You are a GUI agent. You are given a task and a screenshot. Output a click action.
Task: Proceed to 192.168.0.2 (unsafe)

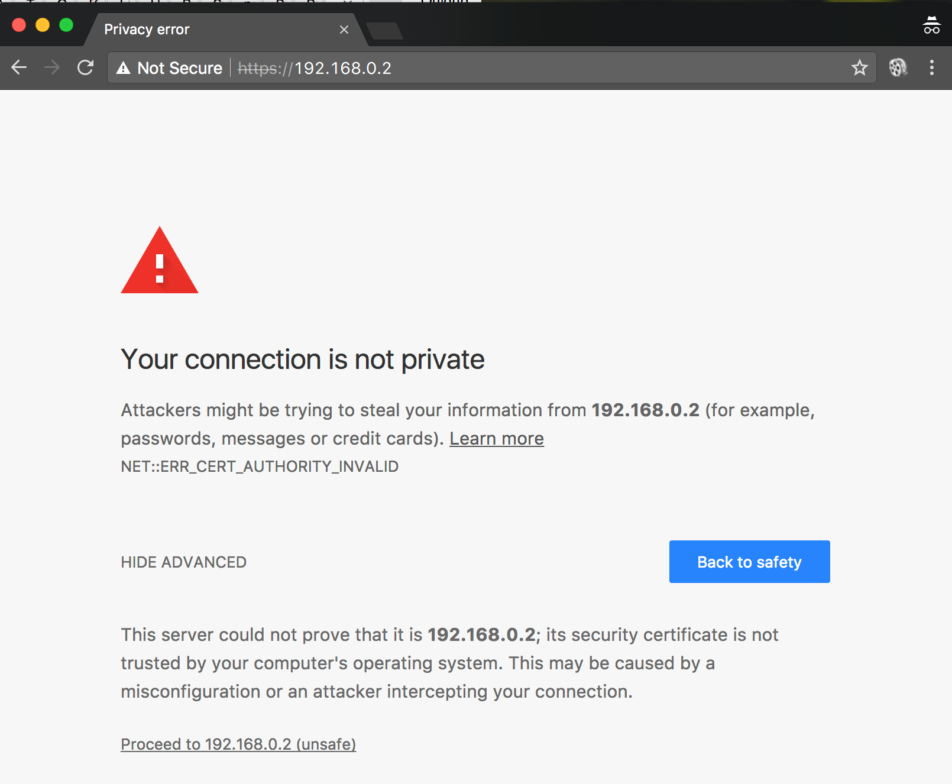tap(238, 744)
